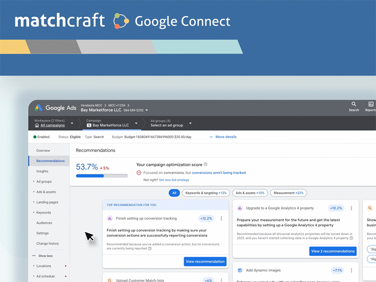
Task: Open Ad groups selector dropdown
Action: click(191, 123)
